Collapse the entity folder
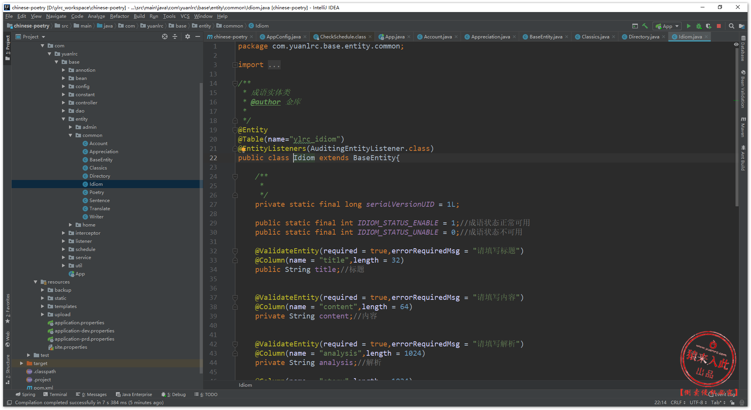This screenshot has height=410, width=751. tap(64, 119)
